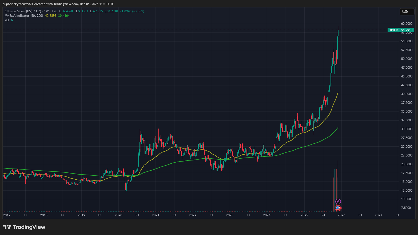Click the 2024 label on the time axis
This screenshot has height=235, width=418.
coord(267,215)
